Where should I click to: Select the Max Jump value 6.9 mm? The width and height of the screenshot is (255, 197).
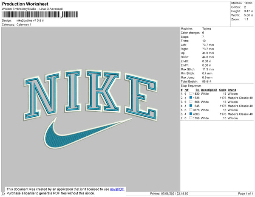tap(207, 77)
